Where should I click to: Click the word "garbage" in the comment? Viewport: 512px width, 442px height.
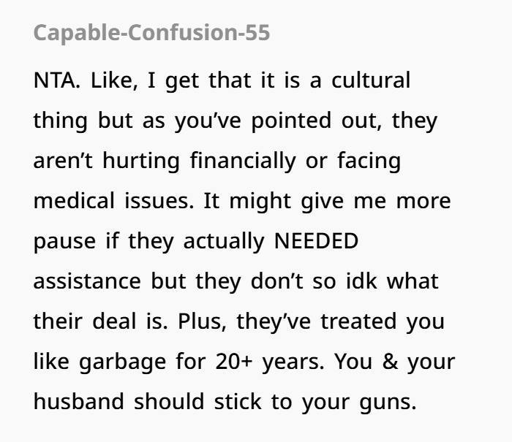click(x=122, y=362)
